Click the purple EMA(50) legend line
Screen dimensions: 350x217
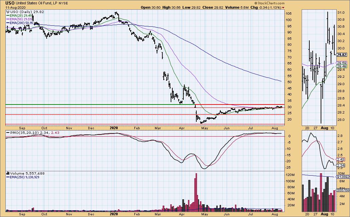[x=8, y=19]
